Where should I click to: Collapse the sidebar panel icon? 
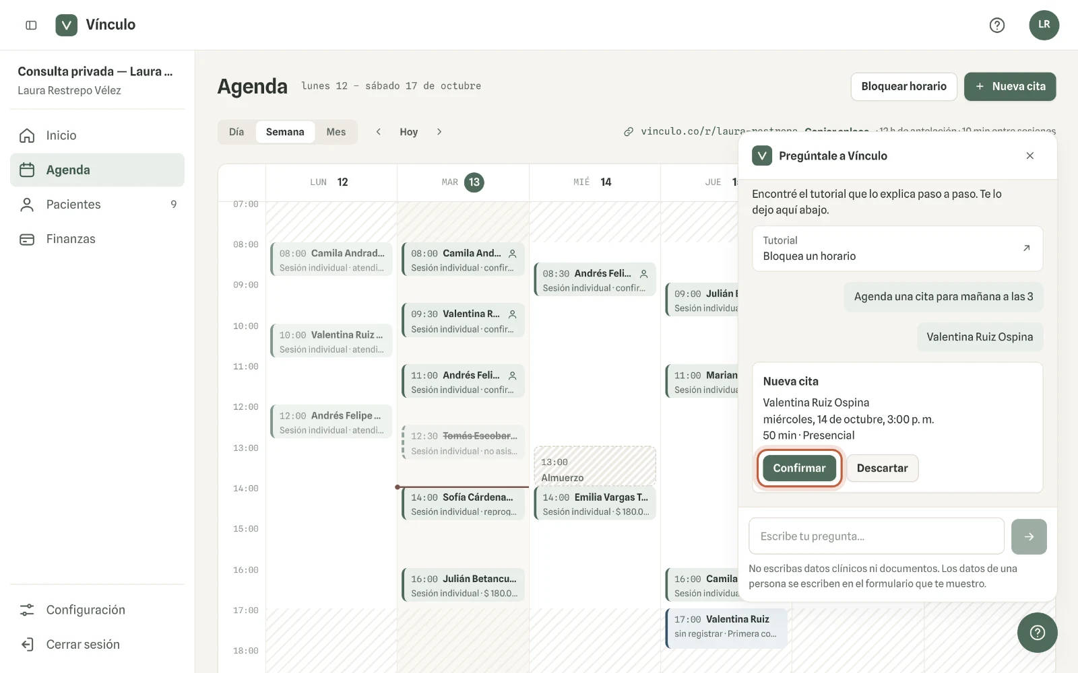[31, 25]
